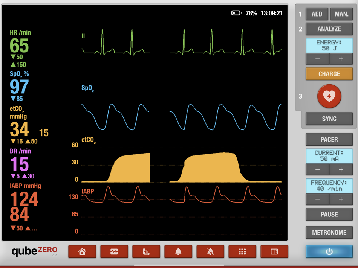Tap the blue power button
The width and height of the screenshot is (358, 268).
[329, 251]
